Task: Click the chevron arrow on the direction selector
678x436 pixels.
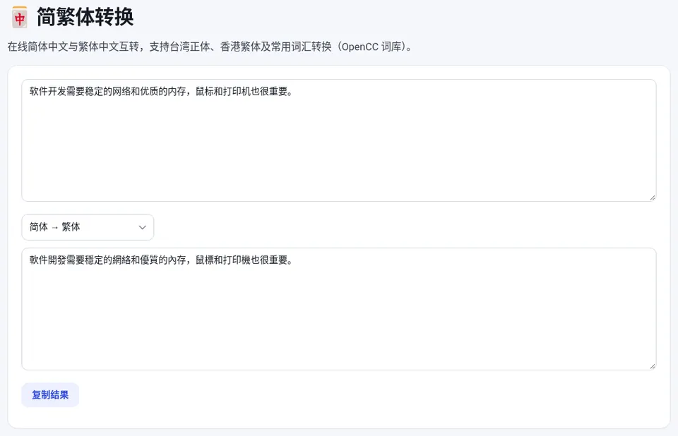Action: pyautogui.click(x=142, y=227)
